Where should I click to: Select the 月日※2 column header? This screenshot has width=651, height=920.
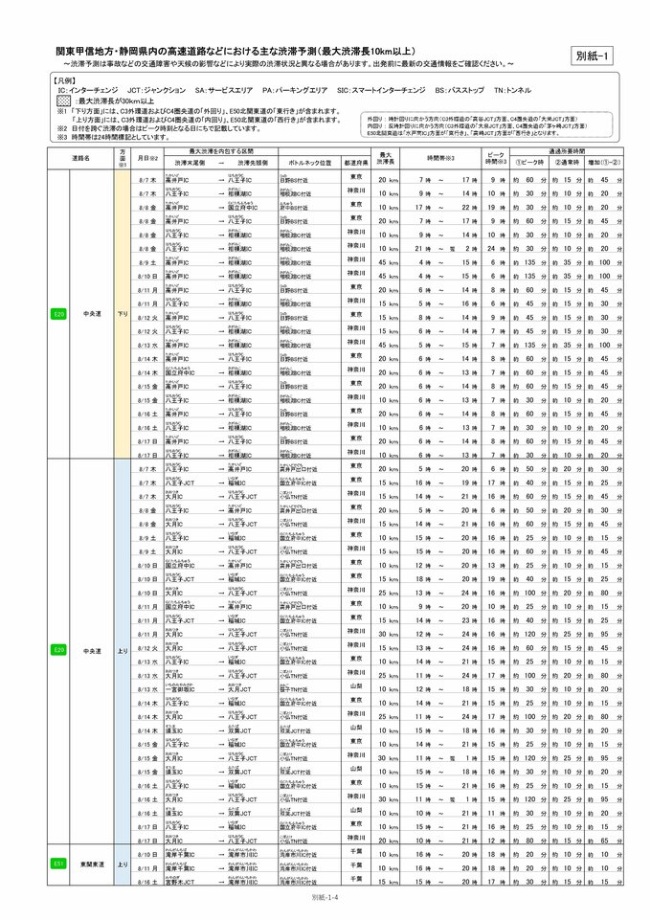point(146,158)
